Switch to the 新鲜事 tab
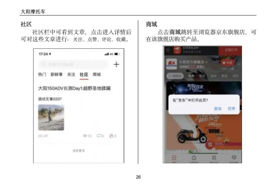276x190 pixels. point(56,74)
